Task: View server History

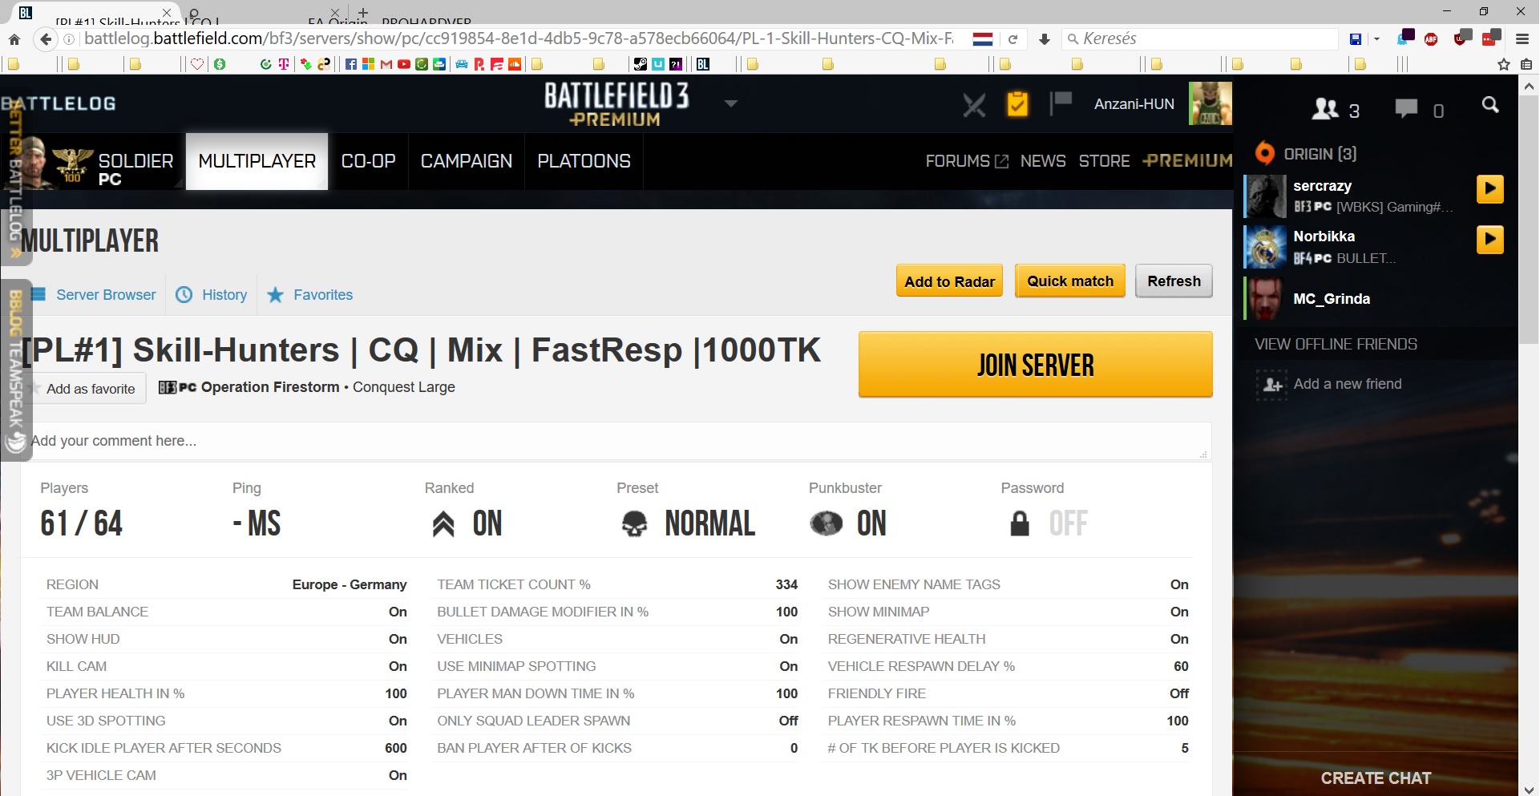Action: tap(212, 295)
